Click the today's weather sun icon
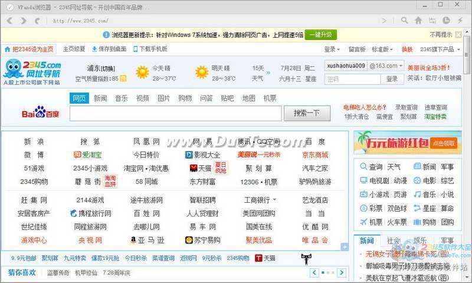Screen dimensions: 472x283 (142, 72)
